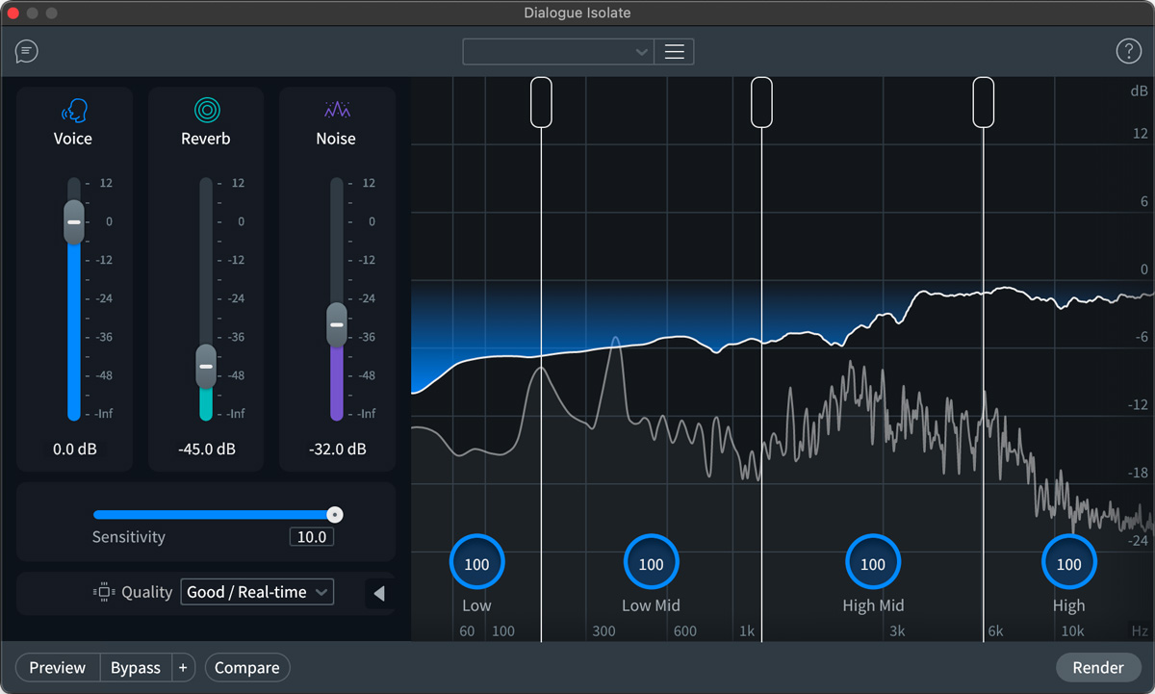Click the Voice fader handle
This screenshot has height=694, width=1155.
point(74,221)
